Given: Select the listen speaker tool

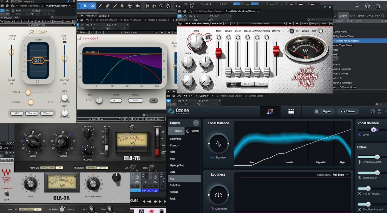Looking at the screenshot, I should tap(138, 6).
